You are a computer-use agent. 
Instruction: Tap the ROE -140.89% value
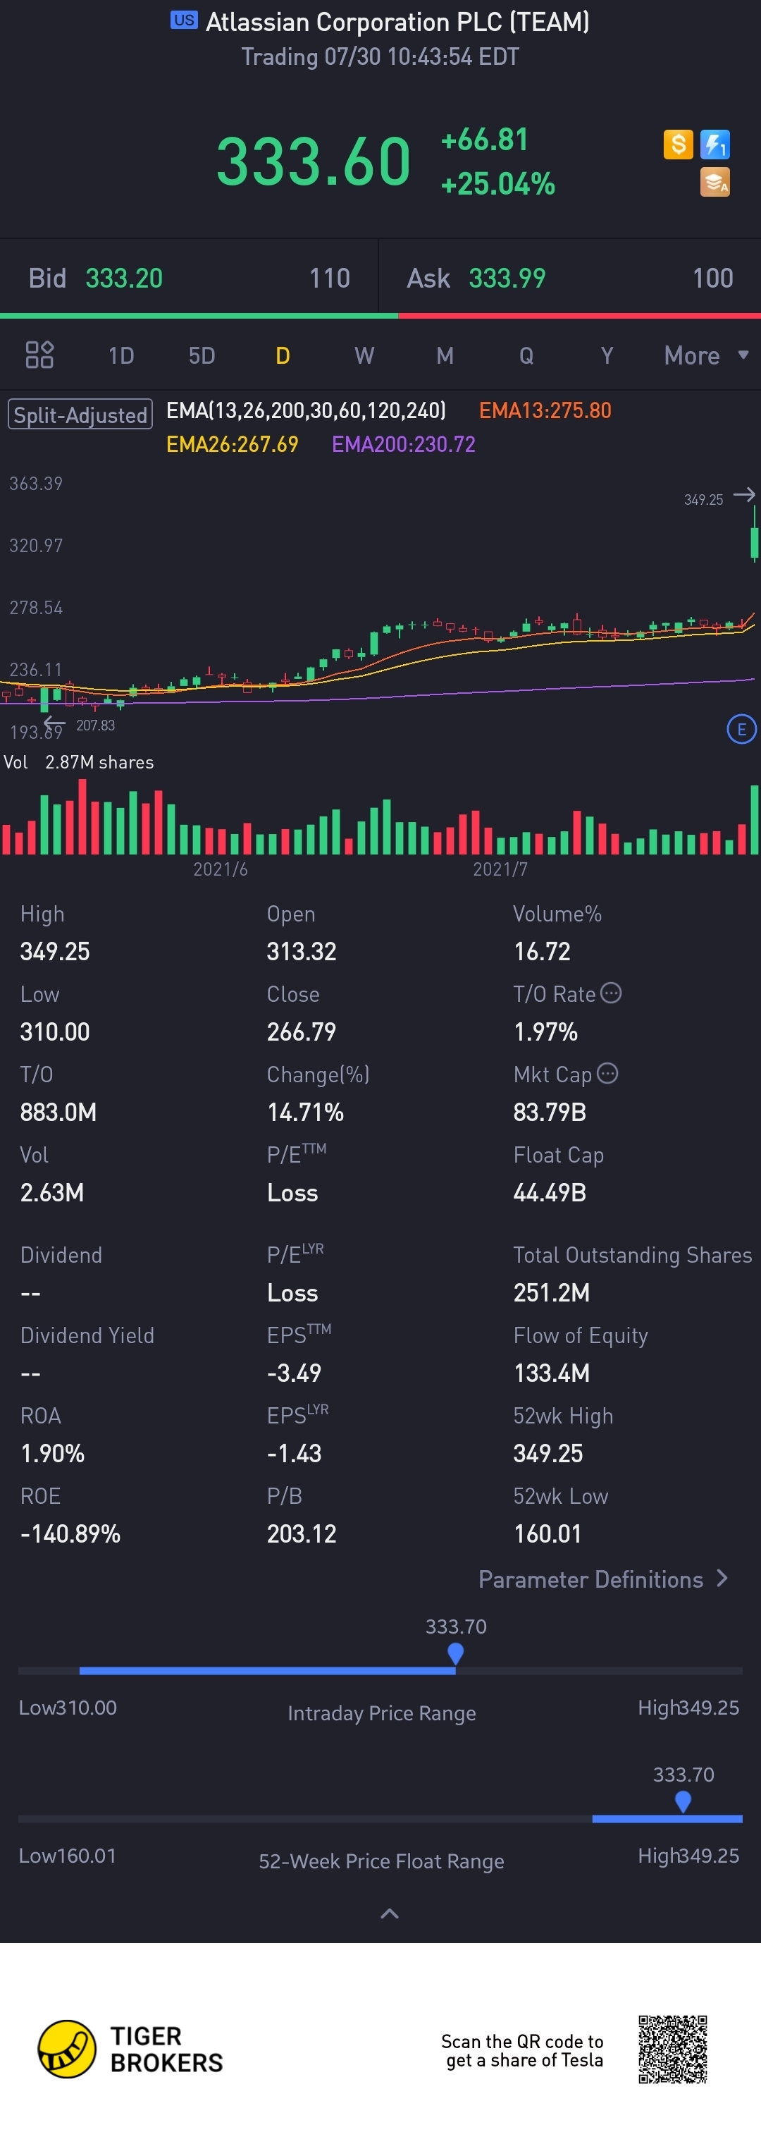point(70,1533)
